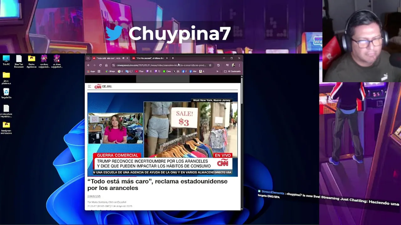The image size is (401, 225).
Task: Click the author byline María Santana
Action: (107, 202)
